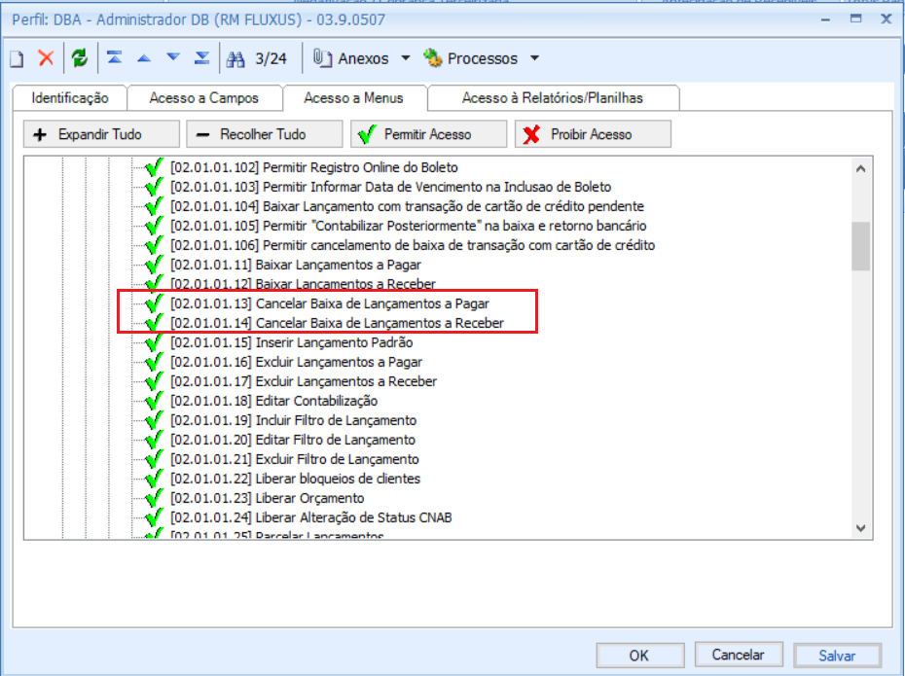Screen dimensions: 905x676
Task: Click checkmark icon beside Excluir Filtro de Lançamento
Action: pos(154,460)
